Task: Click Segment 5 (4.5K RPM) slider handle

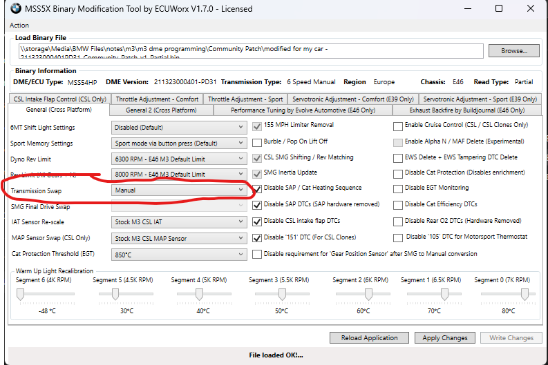Action: click(x=115, y=294)
